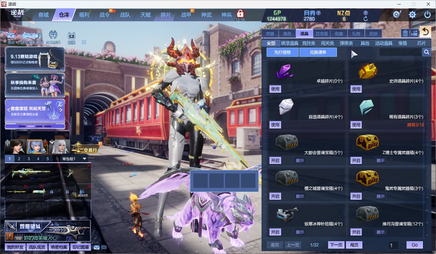This screenshot has width=436, height=254.
Task: Show previous banner with left arrow
Action: coord(9,110)
